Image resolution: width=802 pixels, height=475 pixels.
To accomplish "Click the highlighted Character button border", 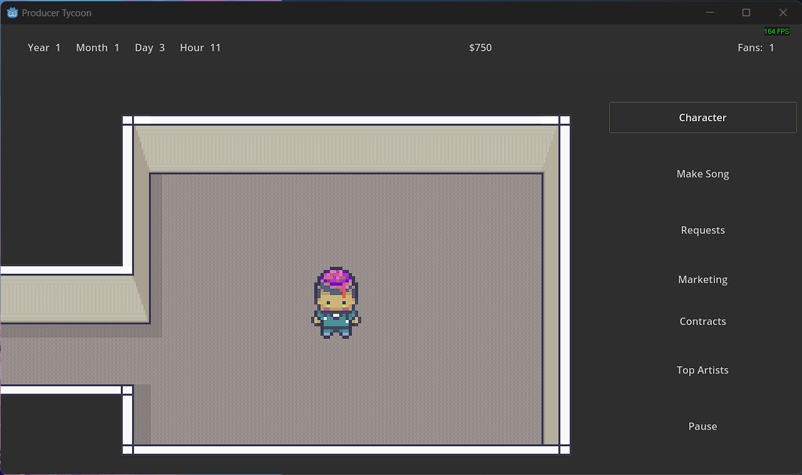I will tap(702, 103).
